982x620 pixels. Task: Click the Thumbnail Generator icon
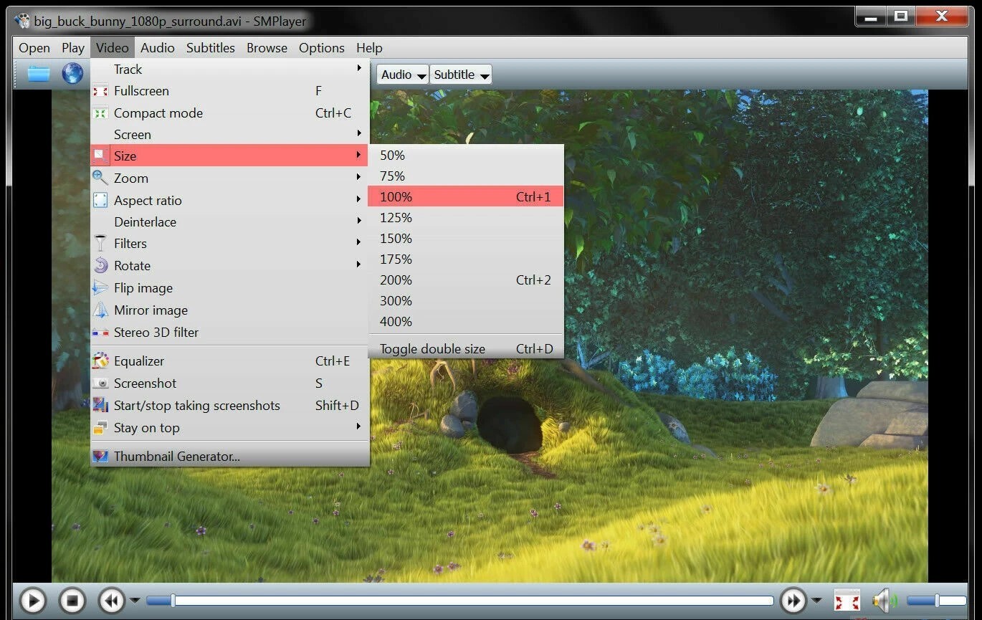(x=100, y=456)
